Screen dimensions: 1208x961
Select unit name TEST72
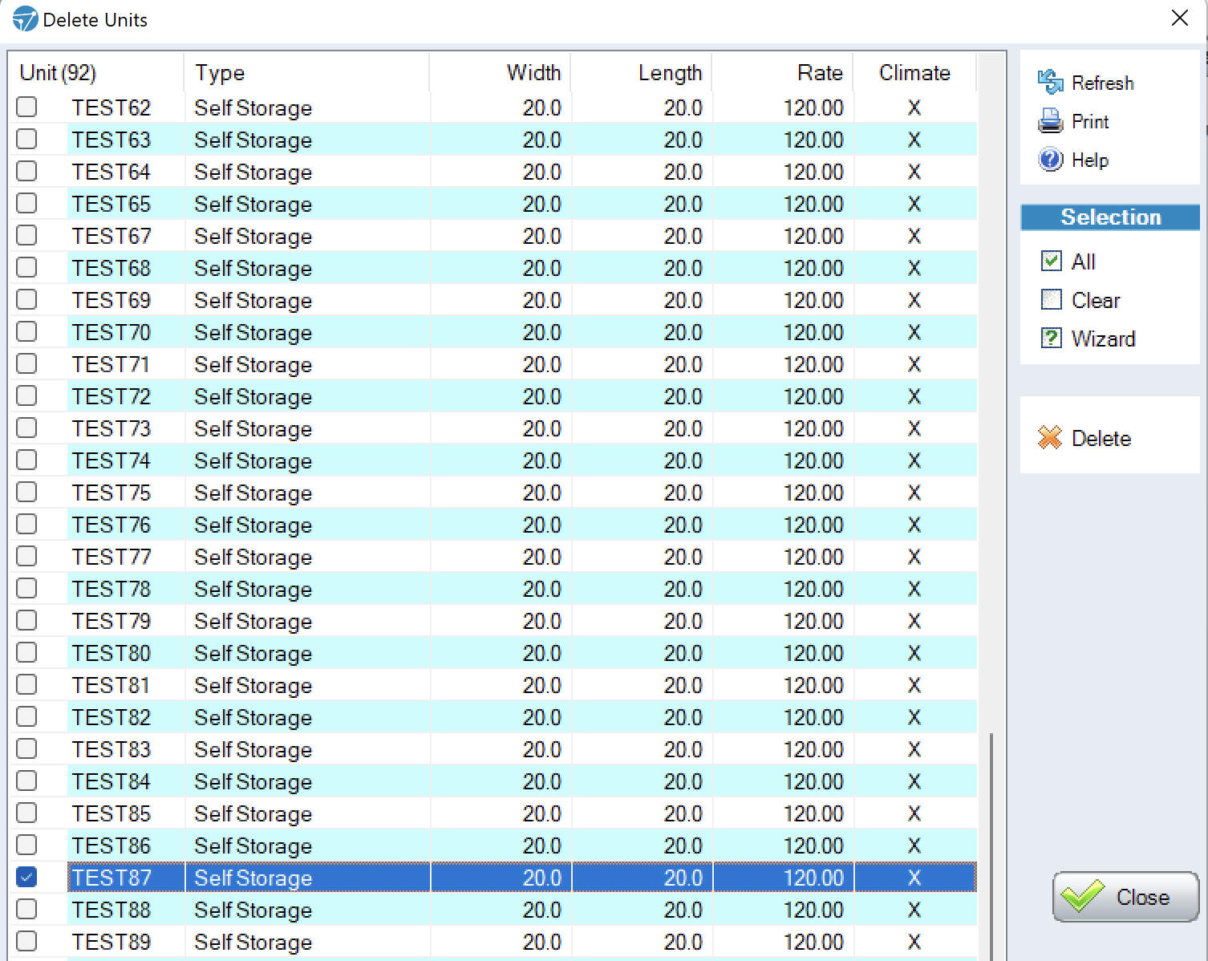(x=111, y=396)
